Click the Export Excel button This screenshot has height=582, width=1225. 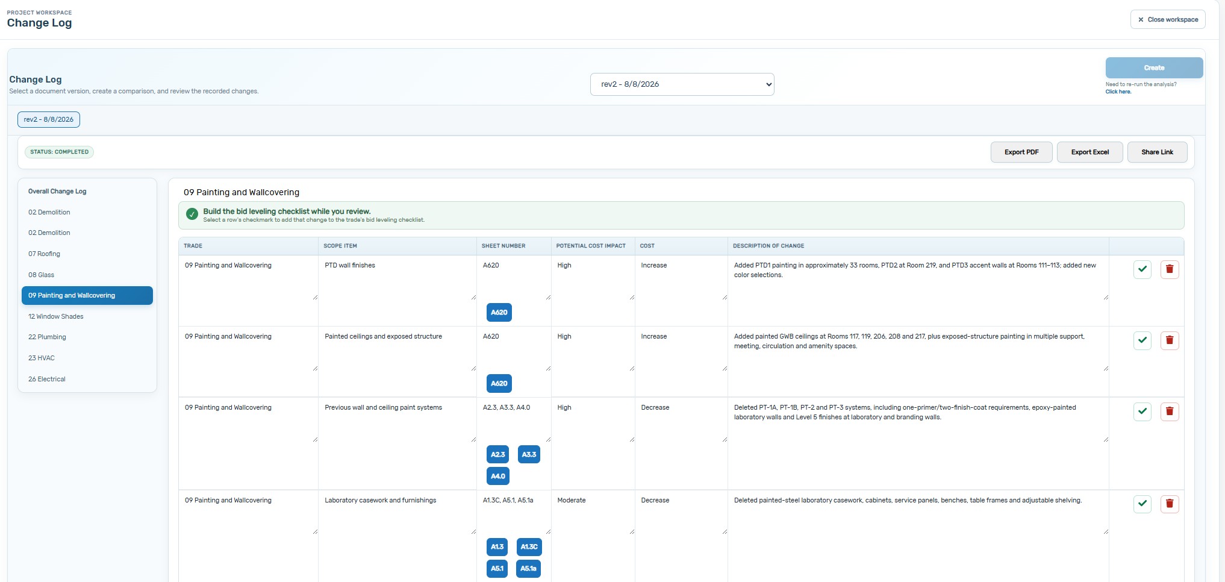[1089, 152]
